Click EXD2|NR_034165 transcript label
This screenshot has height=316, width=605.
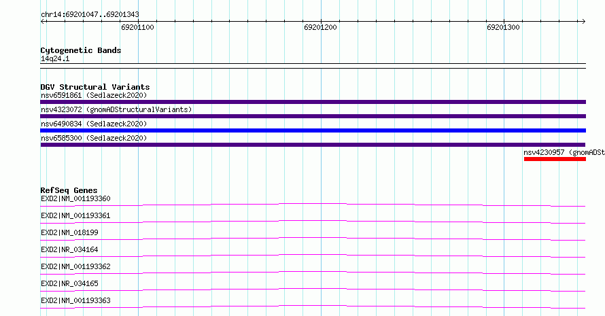pyautogui.click(x=69, y=283)
